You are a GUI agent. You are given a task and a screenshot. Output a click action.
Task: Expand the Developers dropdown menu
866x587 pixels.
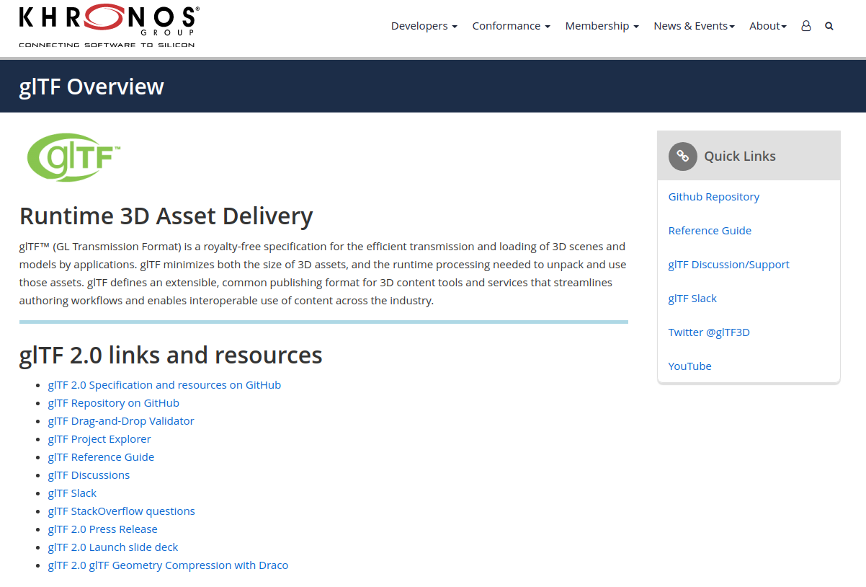click(x=424, y=26)
